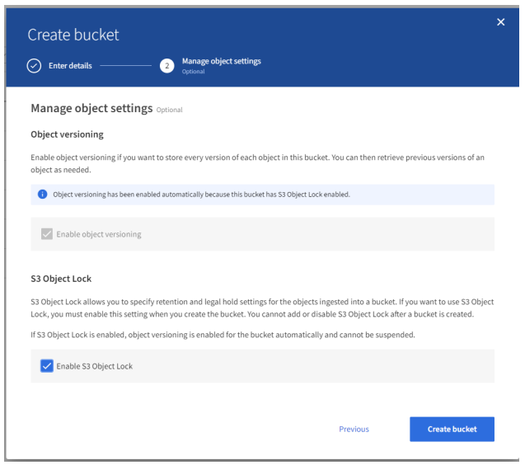Click the progress line between wizard steps
This screenshot has width=525, height=465.
125,68
